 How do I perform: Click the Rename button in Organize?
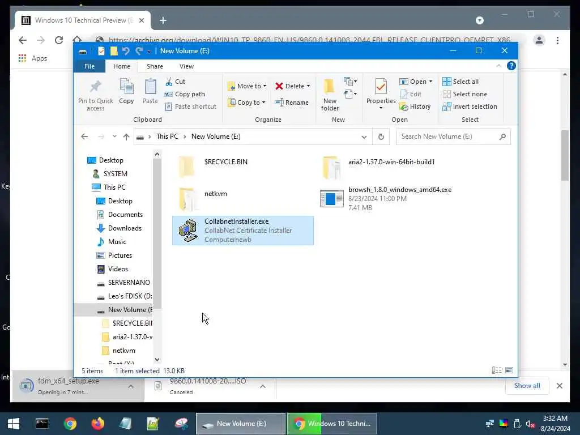point(292,103)
